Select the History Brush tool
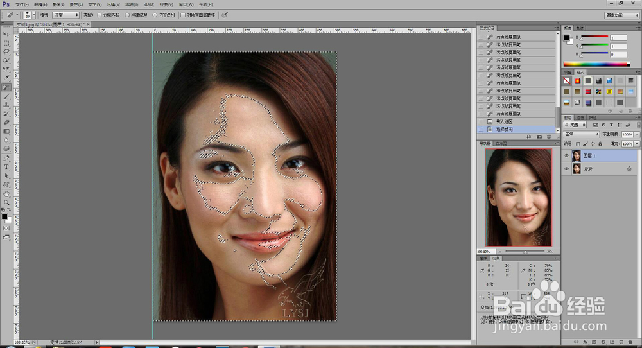This screenshot has height=348, width=642. (x=6, y=114)
